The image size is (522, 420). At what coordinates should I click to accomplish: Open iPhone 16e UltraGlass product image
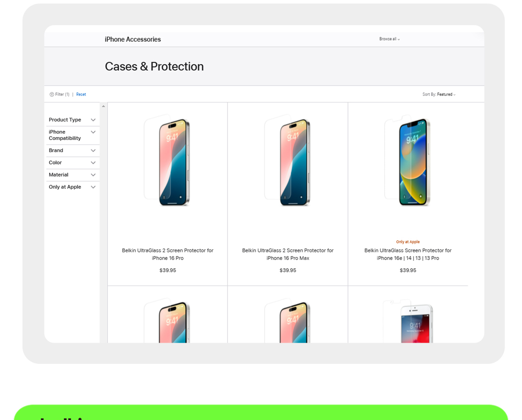pyautogui.click(x=408, y=160)
